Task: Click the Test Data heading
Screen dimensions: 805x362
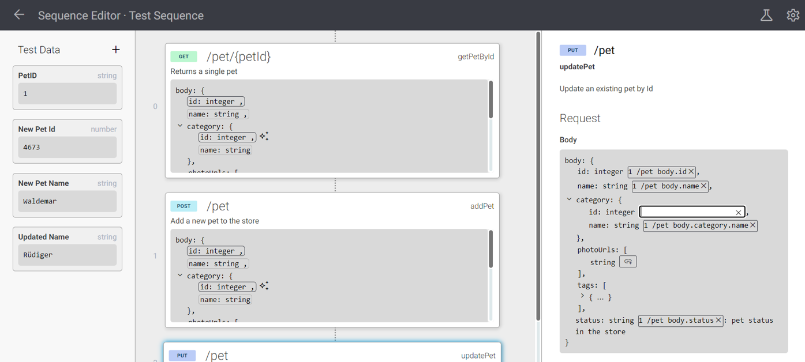Action: tap(39, 50)
